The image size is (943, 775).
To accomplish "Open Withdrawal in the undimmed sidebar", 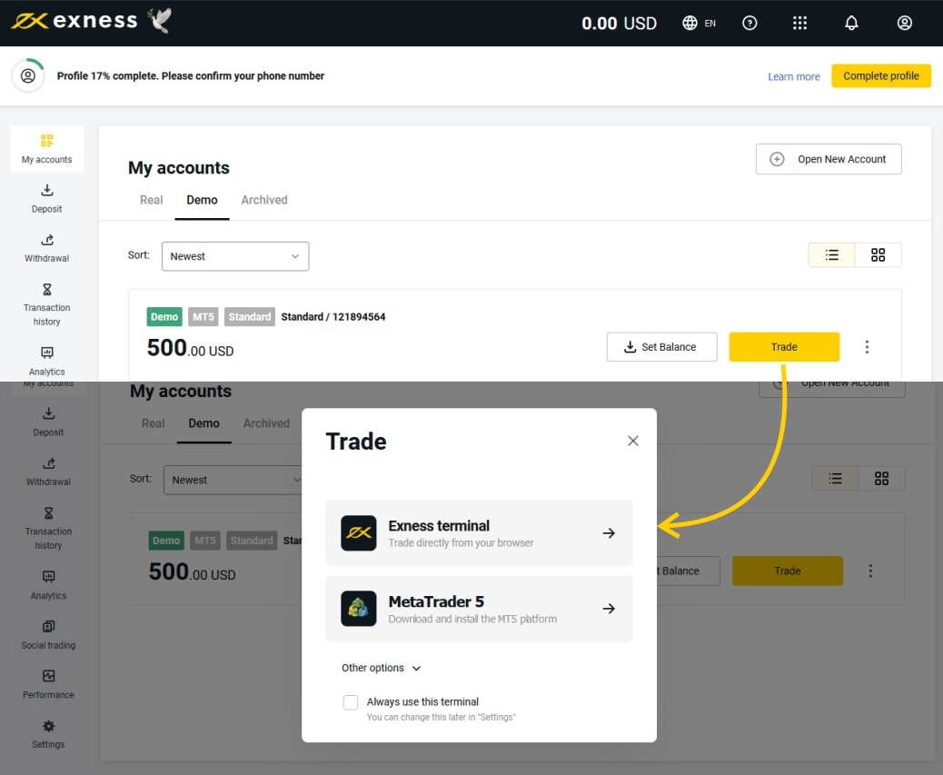I will [47, 248].
